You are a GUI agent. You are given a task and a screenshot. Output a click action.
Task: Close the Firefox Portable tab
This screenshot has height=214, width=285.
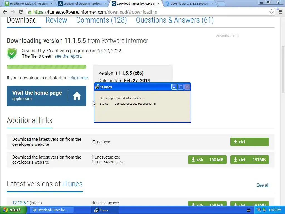pyautogui.click(x=51, y=4)
